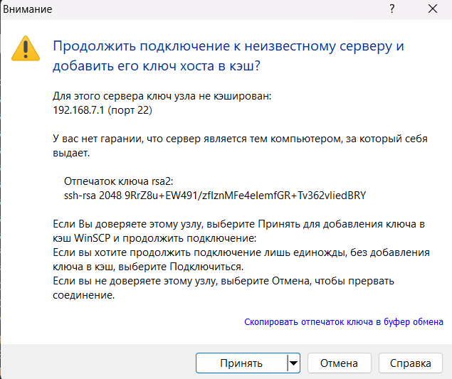Open help with the Справка button
This screenshot has height=379, width=452.
click(x=411, y=363)
